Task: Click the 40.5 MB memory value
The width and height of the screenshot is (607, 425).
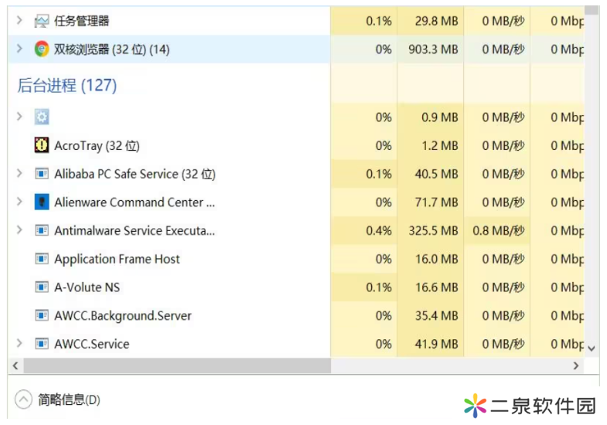Action: 436,174
